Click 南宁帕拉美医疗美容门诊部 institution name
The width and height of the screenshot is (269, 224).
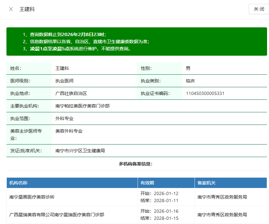[x=82, y=106]
